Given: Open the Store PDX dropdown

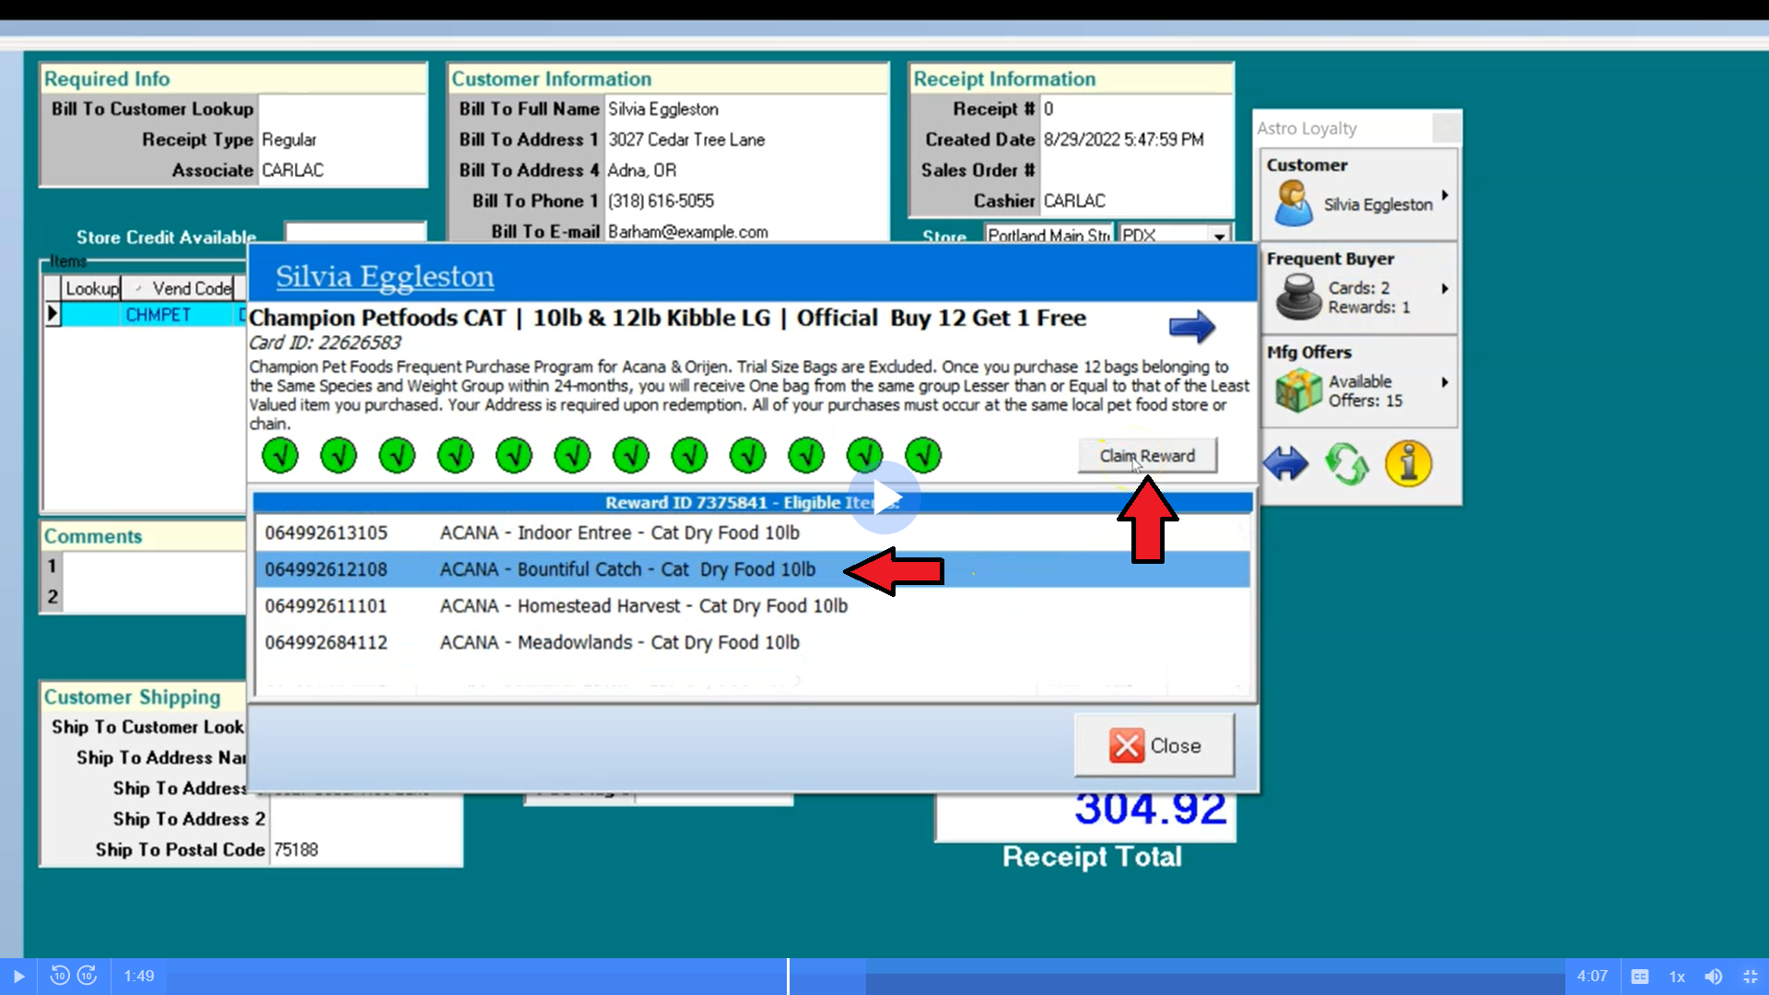Looking at the screenshot, I should tap(1219, 236).
